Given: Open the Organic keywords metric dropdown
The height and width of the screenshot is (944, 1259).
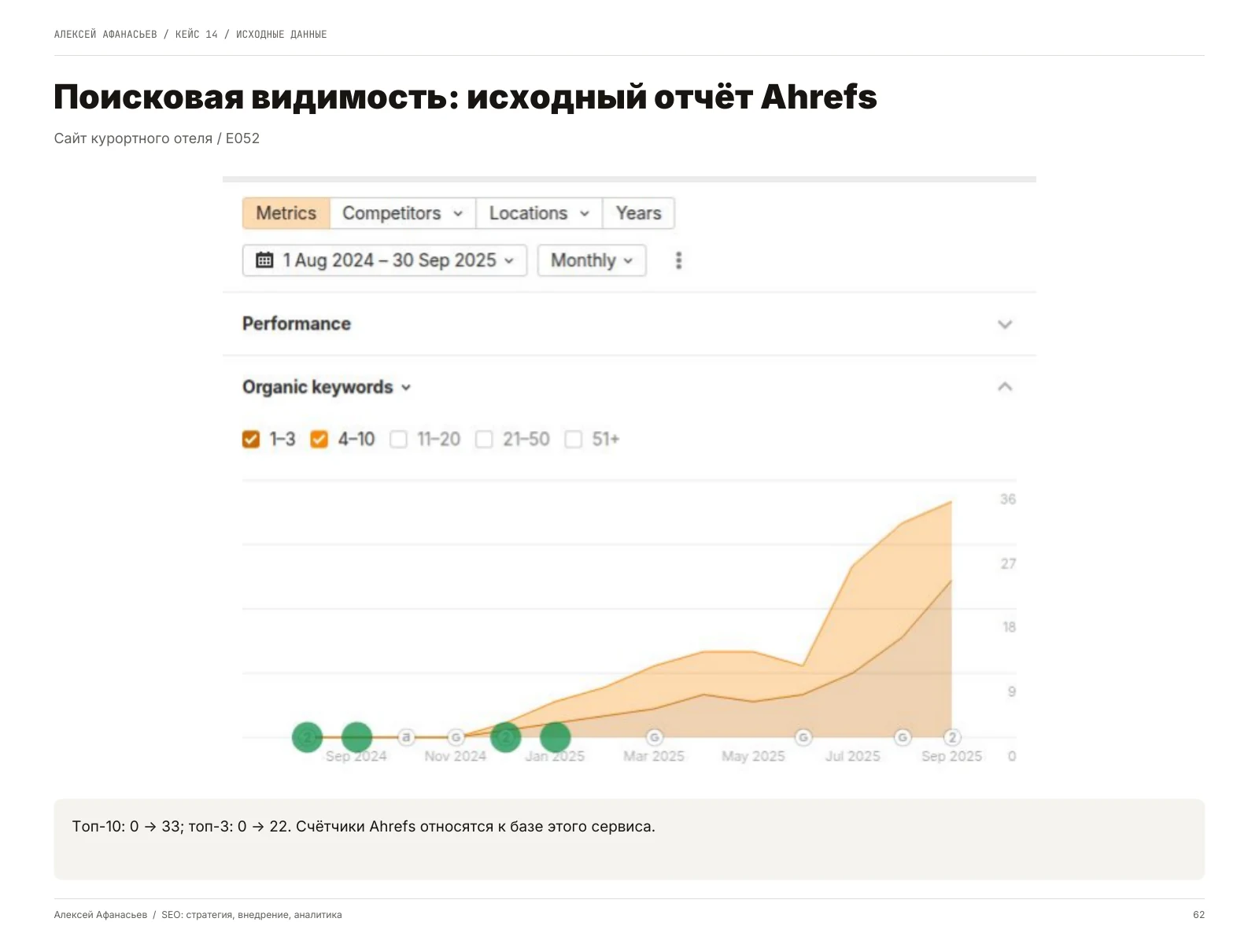Looking at the screenshot, I should tap(327, 387).
